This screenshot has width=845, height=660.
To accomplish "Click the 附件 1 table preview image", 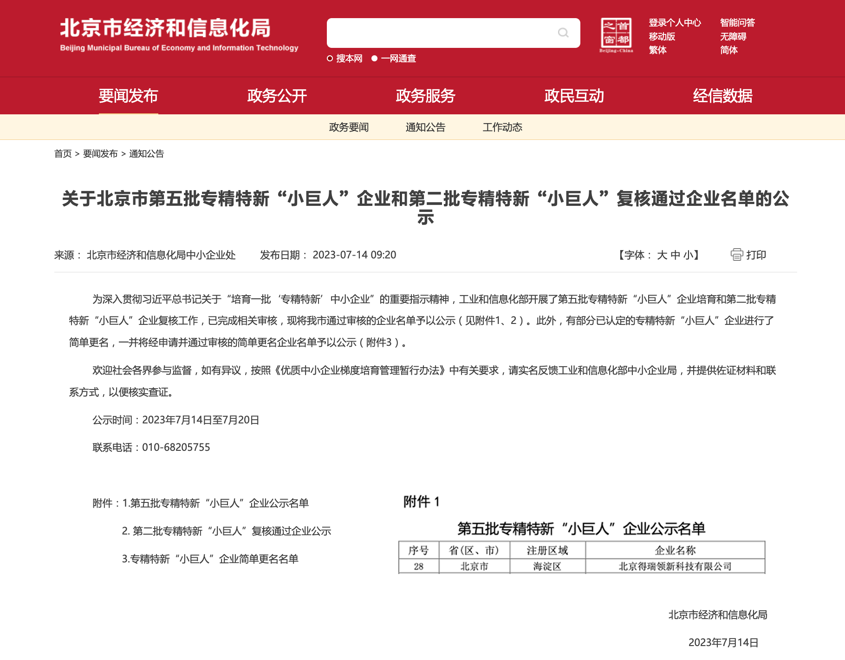I will pyautogui.click(x=581, y=535).
